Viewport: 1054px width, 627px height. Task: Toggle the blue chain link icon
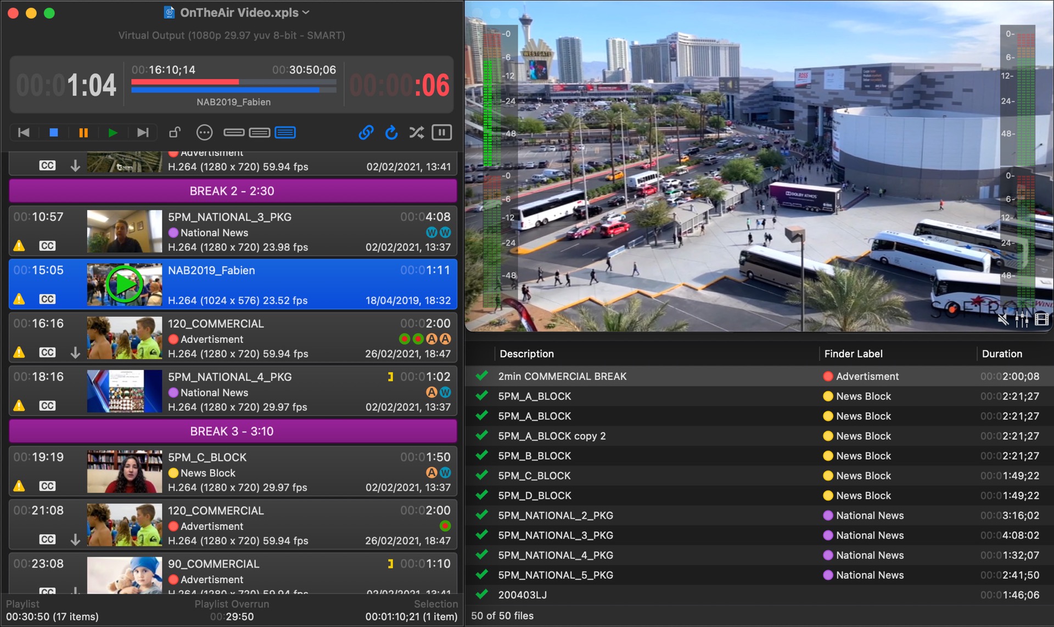(366, 132)
